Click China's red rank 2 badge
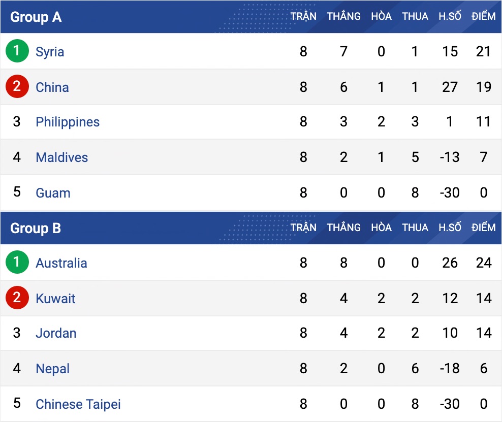This screenshot has height=422, width=502. (x=17, y=87)
